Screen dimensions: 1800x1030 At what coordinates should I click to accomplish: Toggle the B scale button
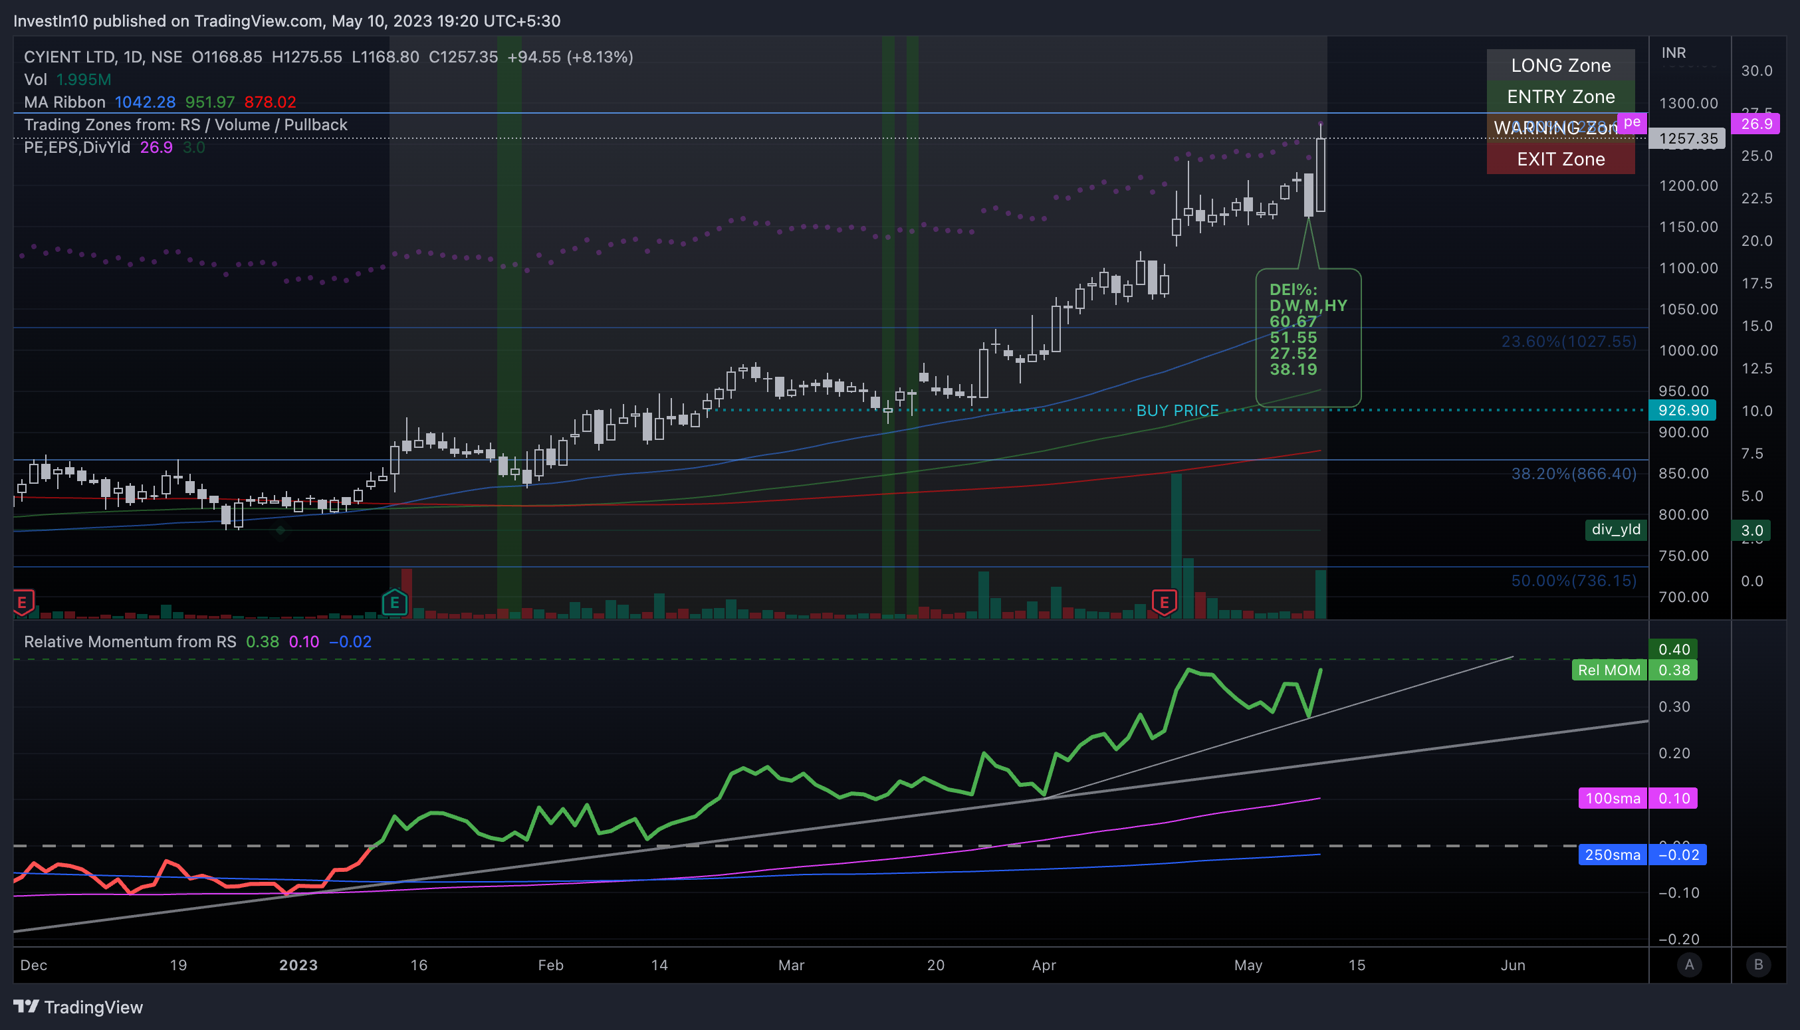[x=1758, y=964]
